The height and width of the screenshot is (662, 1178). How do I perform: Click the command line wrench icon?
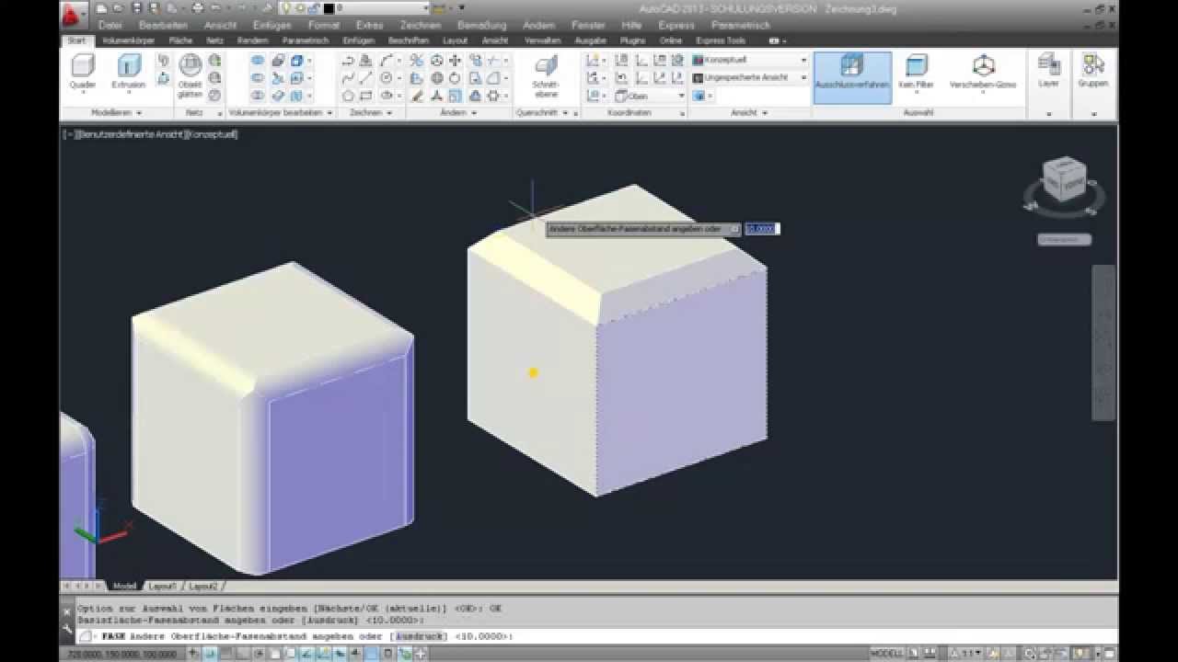point(68,628)
